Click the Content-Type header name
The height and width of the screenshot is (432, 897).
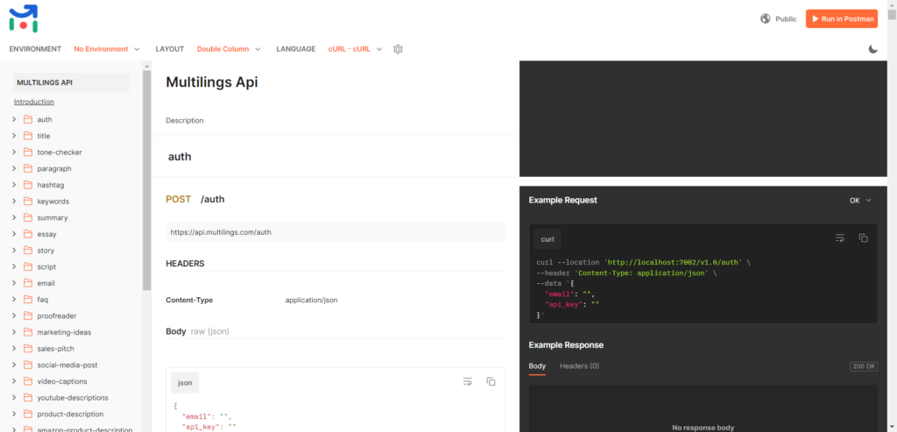tap(189, 300)
